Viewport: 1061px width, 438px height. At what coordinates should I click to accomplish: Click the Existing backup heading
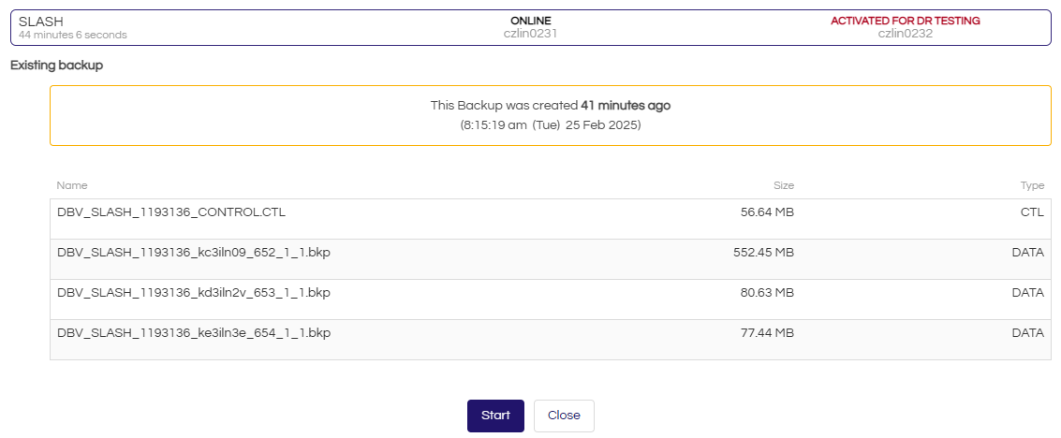(x=56, y=66)
